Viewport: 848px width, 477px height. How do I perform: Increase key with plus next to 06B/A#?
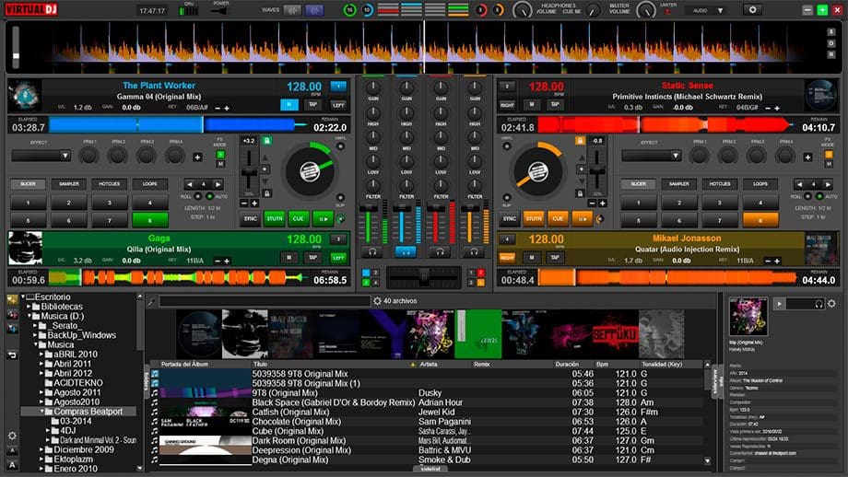[227, 108]
